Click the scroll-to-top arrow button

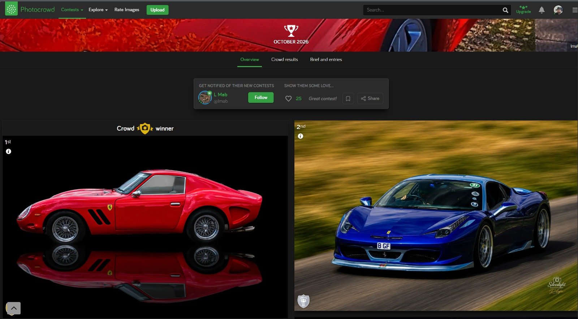click(x=14, y=308)
